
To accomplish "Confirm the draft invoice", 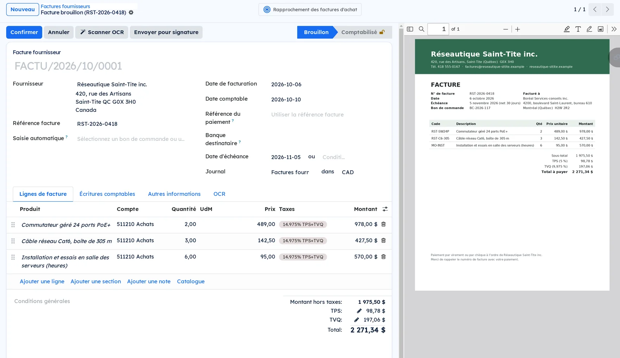I will (24, 32).
